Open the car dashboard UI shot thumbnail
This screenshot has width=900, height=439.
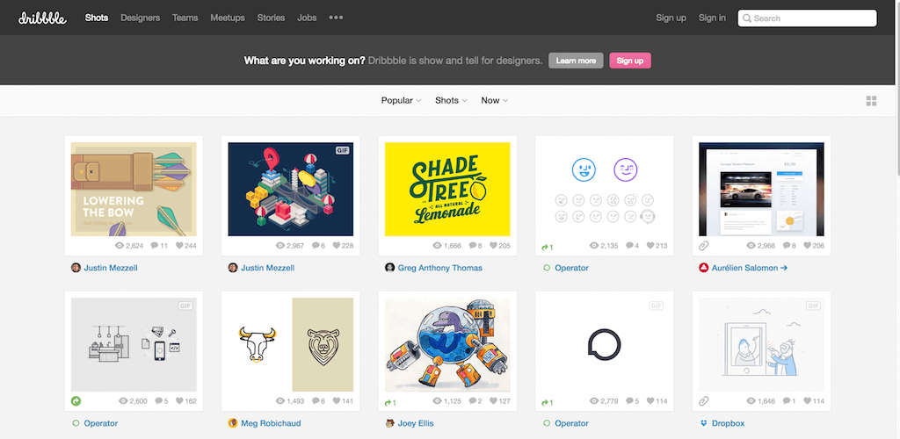tap(761, 189)
